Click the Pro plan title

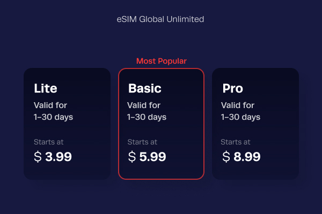tap(233, 88)
